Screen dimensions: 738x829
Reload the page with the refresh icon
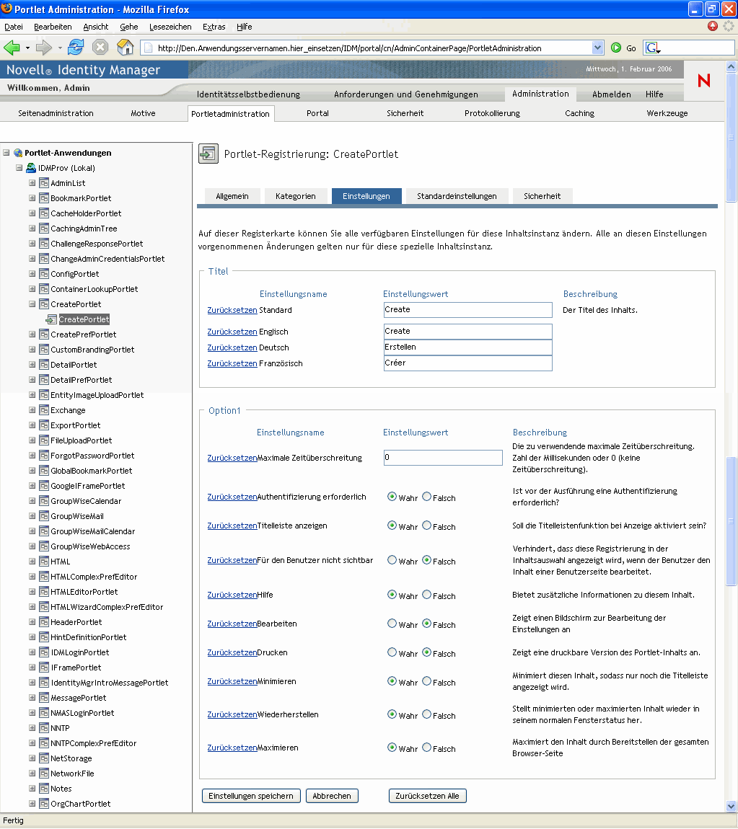[x=76, y=47]
